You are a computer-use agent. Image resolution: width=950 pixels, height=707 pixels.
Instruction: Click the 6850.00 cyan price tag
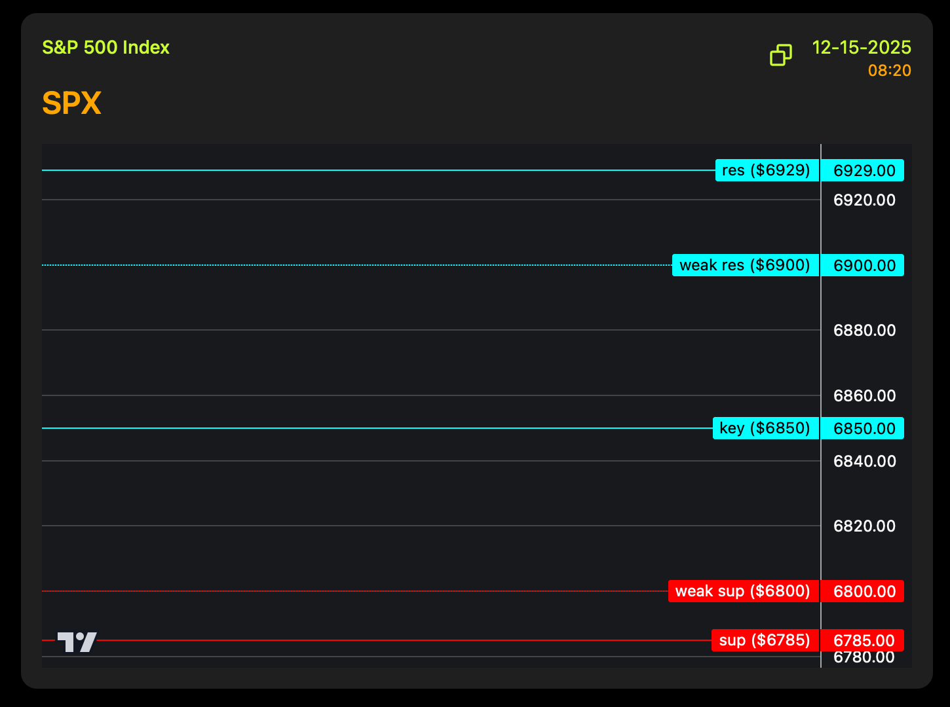[x=864, y=429]
